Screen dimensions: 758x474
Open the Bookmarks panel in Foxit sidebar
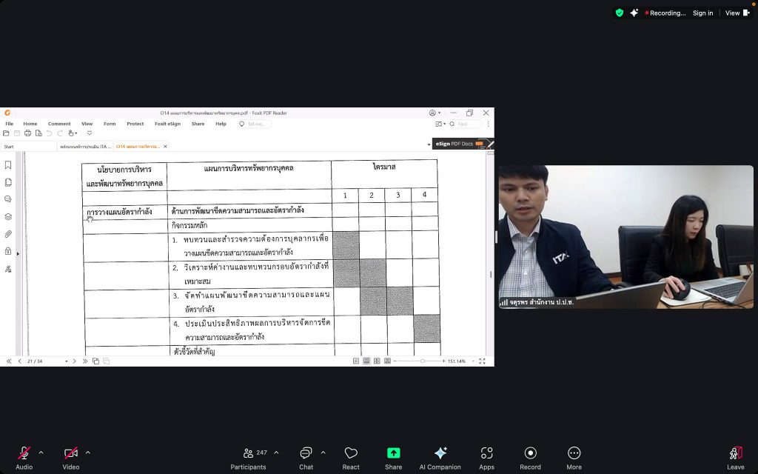coord(8,165)
